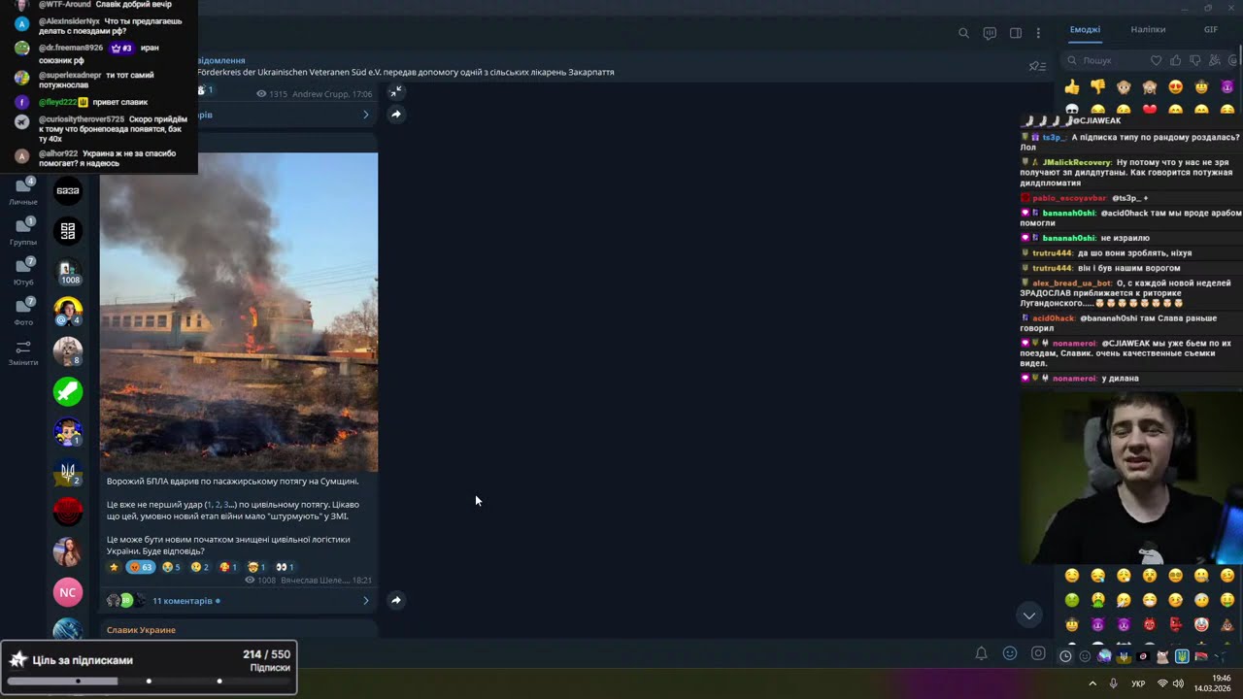Insert the poop emoji
Viewport: 1243px width, 699px height.
pyautogui.click(x=1227, y=624)
